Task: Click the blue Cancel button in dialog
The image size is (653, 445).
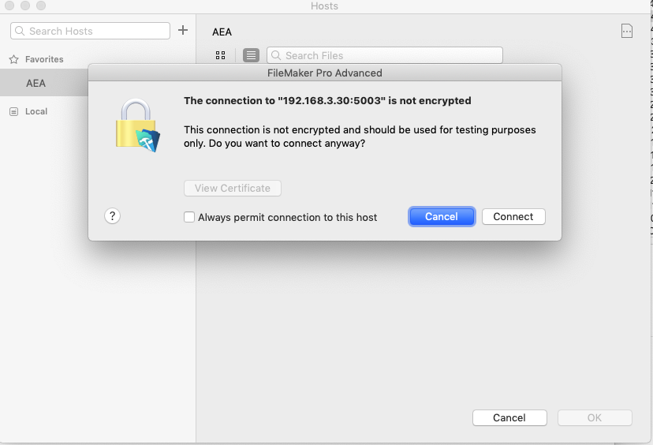Action: click(441, 216)
